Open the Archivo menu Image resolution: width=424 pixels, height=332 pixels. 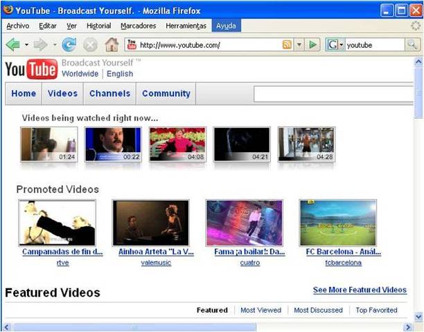click(18, 26)
